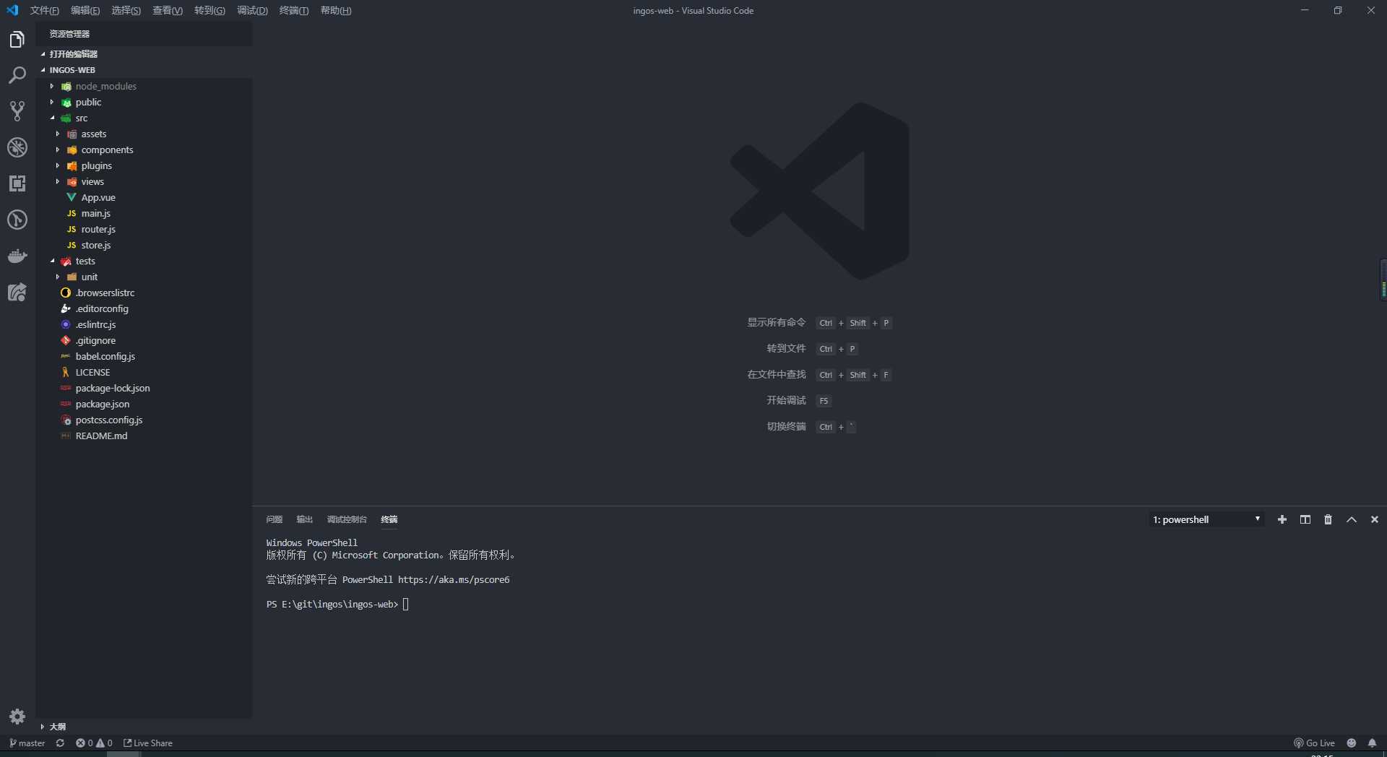Open the 编辑(E) menu
This screenshot has width=1387, height=757.
[85, 11]
